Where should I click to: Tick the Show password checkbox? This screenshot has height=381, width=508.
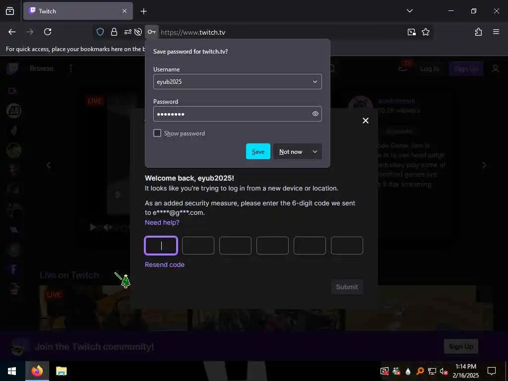pyautogui.click(x=157, y=133)
